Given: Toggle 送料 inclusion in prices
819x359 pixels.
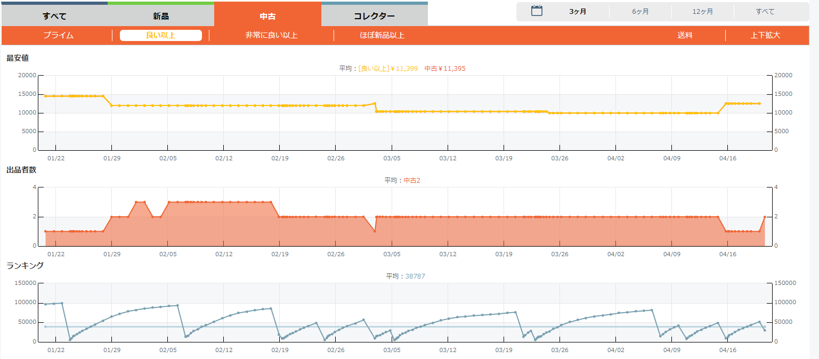Looking at the screenshot, I should [x=685, y=36].
